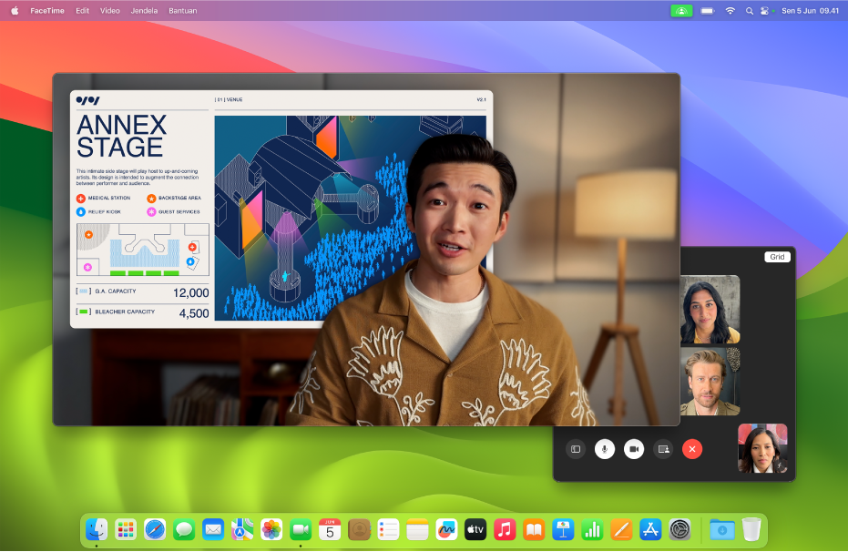This screenshot has height=552, width=848.
Task: Toggle the FaceTime sidebar panel
Action: pyautogui.click(x=575, y=448)
